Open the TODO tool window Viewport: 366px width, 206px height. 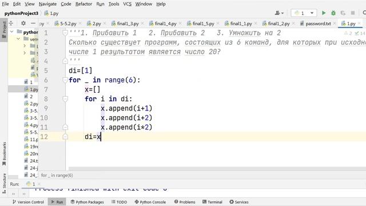click(119, 202)
